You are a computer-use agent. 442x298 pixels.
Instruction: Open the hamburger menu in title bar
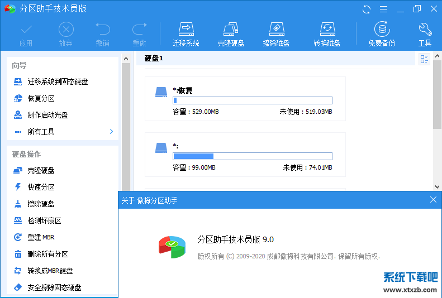pos(383,9)
